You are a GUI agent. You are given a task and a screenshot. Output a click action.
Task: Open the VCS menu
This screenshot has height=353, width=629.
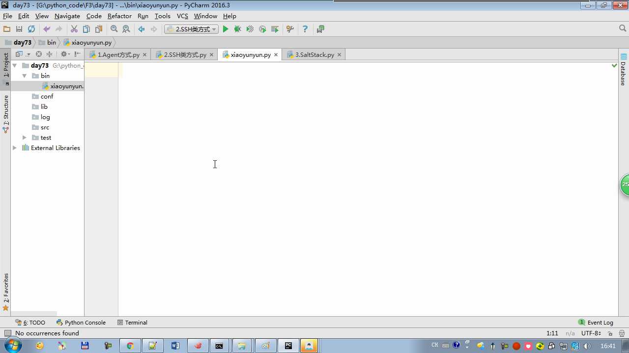click(x=182, y=16)
